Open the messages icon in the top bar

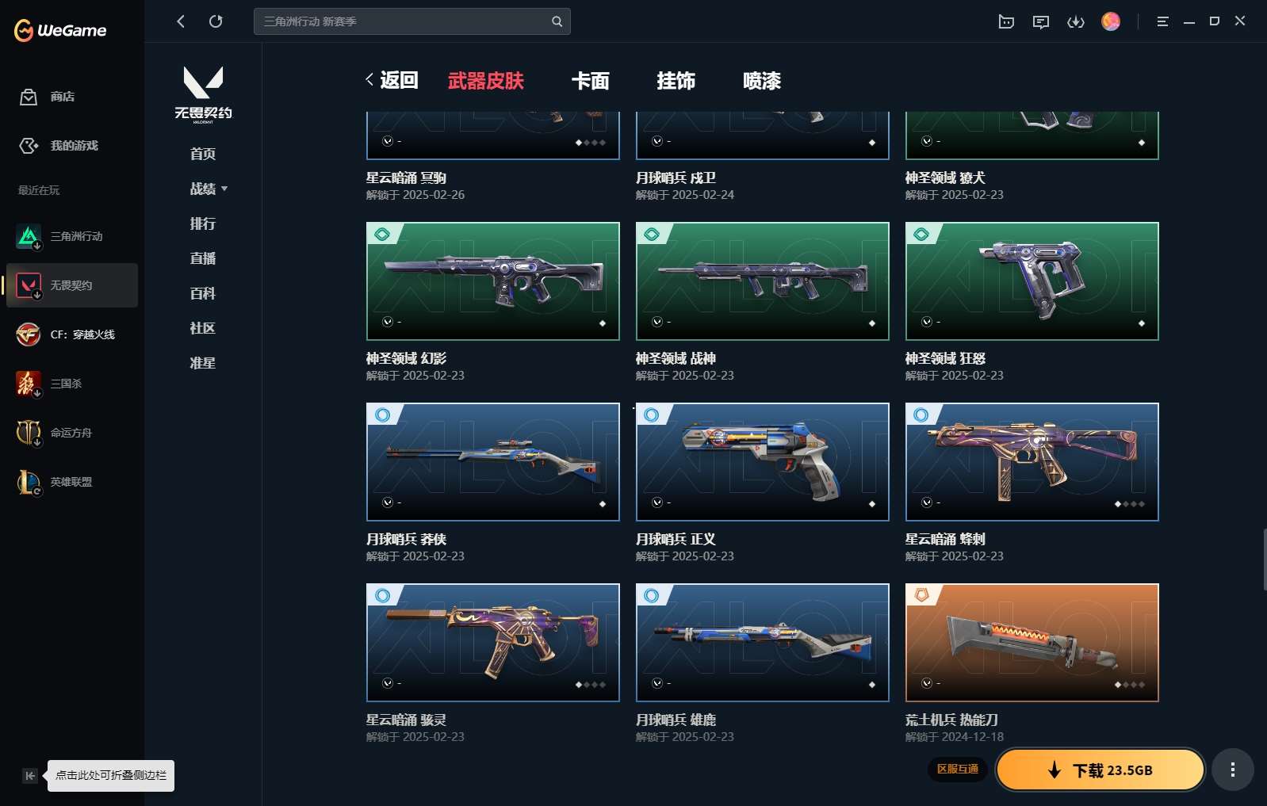point(1041,21)
